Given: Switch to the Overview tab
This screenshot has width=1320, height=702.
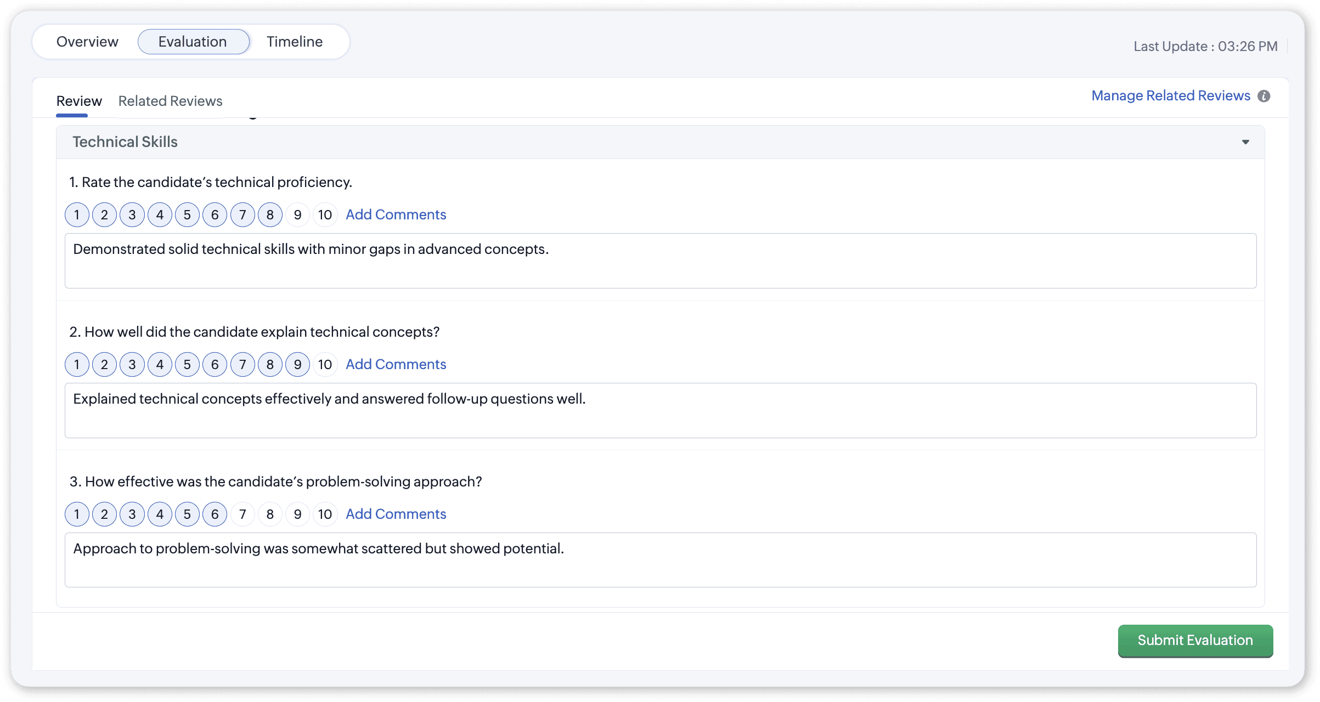Looking at the screenshot, I should click(x=87, y=42).
